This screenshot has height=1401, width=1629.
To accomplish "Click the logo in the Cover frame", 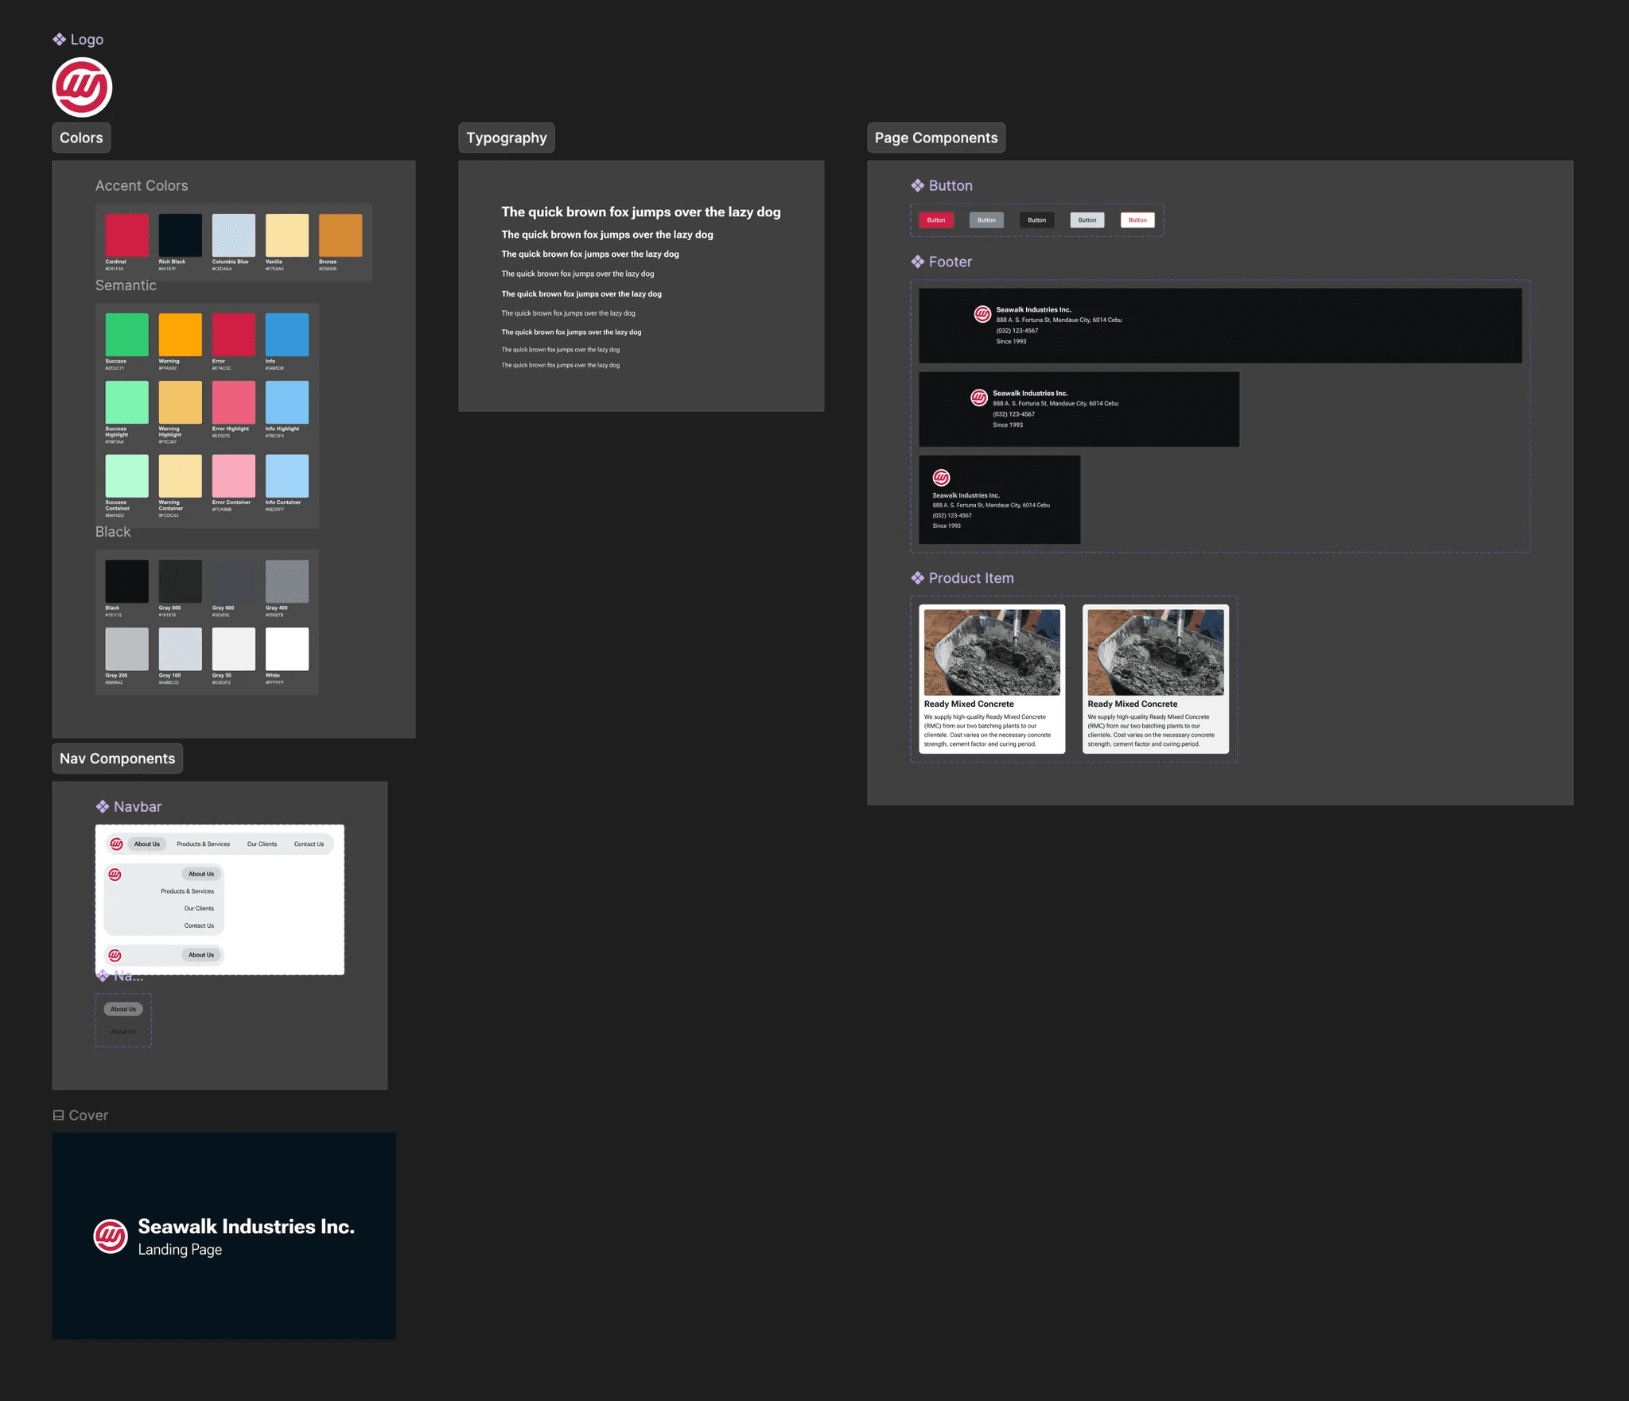I will click(111, 1236).
